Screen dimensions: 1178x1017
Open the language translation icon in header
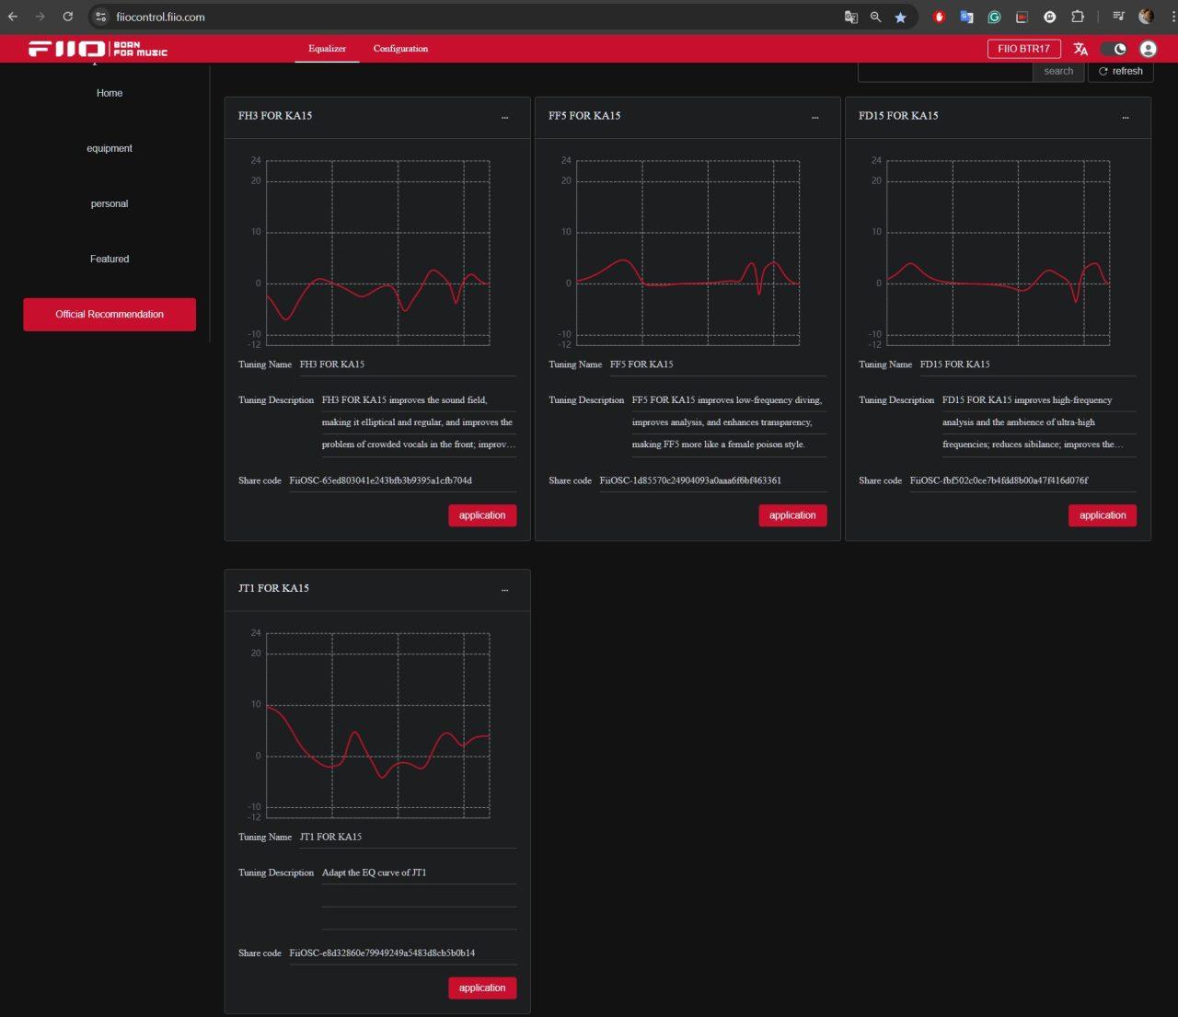click(x=1080, y=49)
